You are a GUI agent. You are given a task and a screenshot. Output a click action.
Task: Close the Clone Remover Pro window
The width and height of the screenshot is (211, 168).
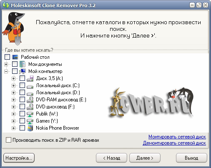(206, 5)
